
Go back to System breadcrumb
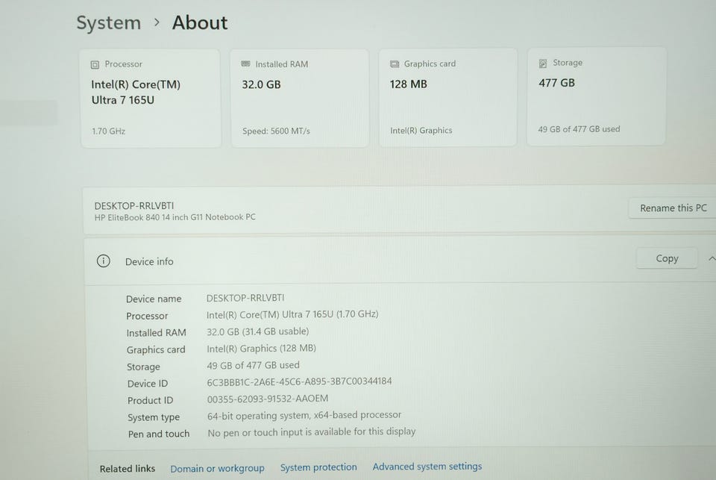(x=109, y=23)
